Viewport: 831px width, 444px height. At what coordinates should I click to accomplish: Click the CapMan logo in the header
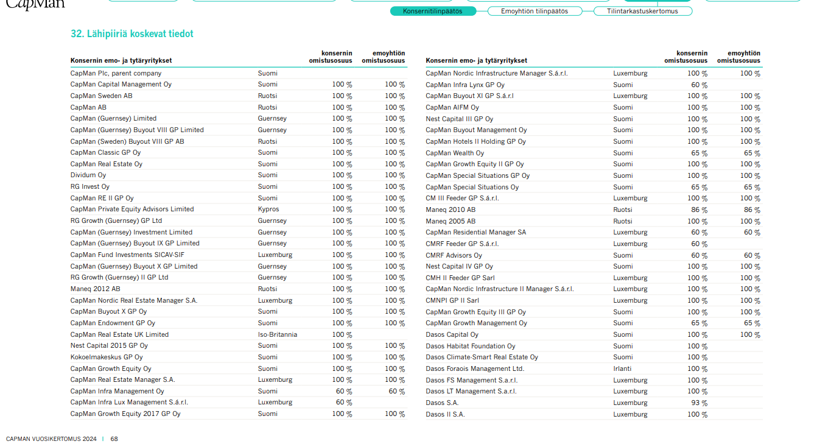point(35,5)
